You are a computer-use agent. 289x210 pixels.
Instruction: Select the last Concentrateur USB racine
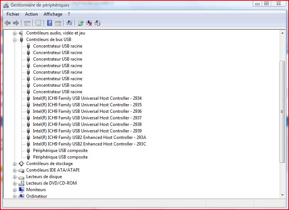click(58, 92)
